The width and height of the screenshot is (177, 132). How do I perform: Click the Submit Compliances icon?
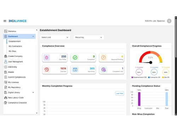click(x=6, y=77)
